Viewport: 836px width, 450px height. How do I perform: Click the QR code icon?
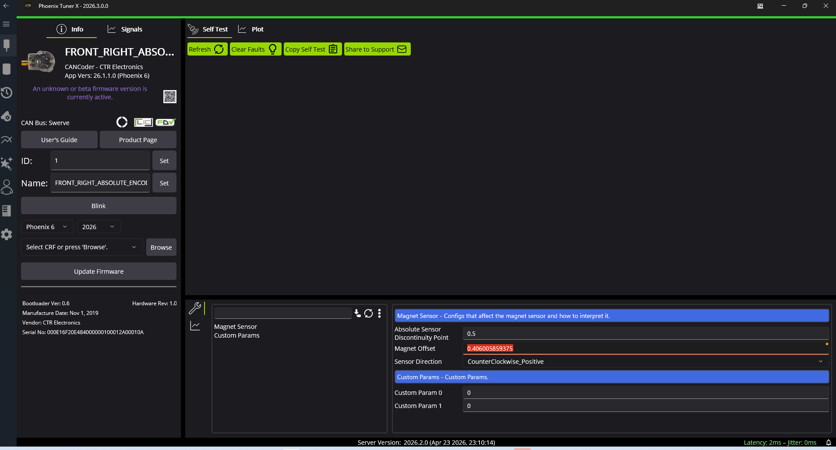click(170, 97)
